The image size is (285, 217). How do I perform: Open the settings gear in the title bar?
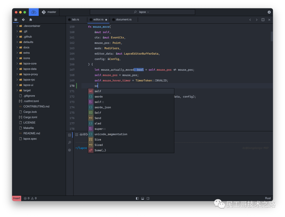pos(269,12)
